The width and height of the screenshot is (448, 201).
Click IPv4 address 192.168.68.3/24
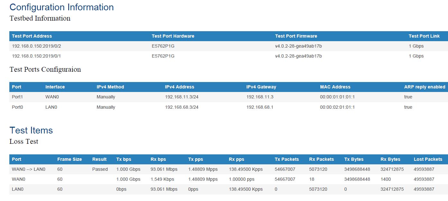pyautogui.click(x=182, y=107)
